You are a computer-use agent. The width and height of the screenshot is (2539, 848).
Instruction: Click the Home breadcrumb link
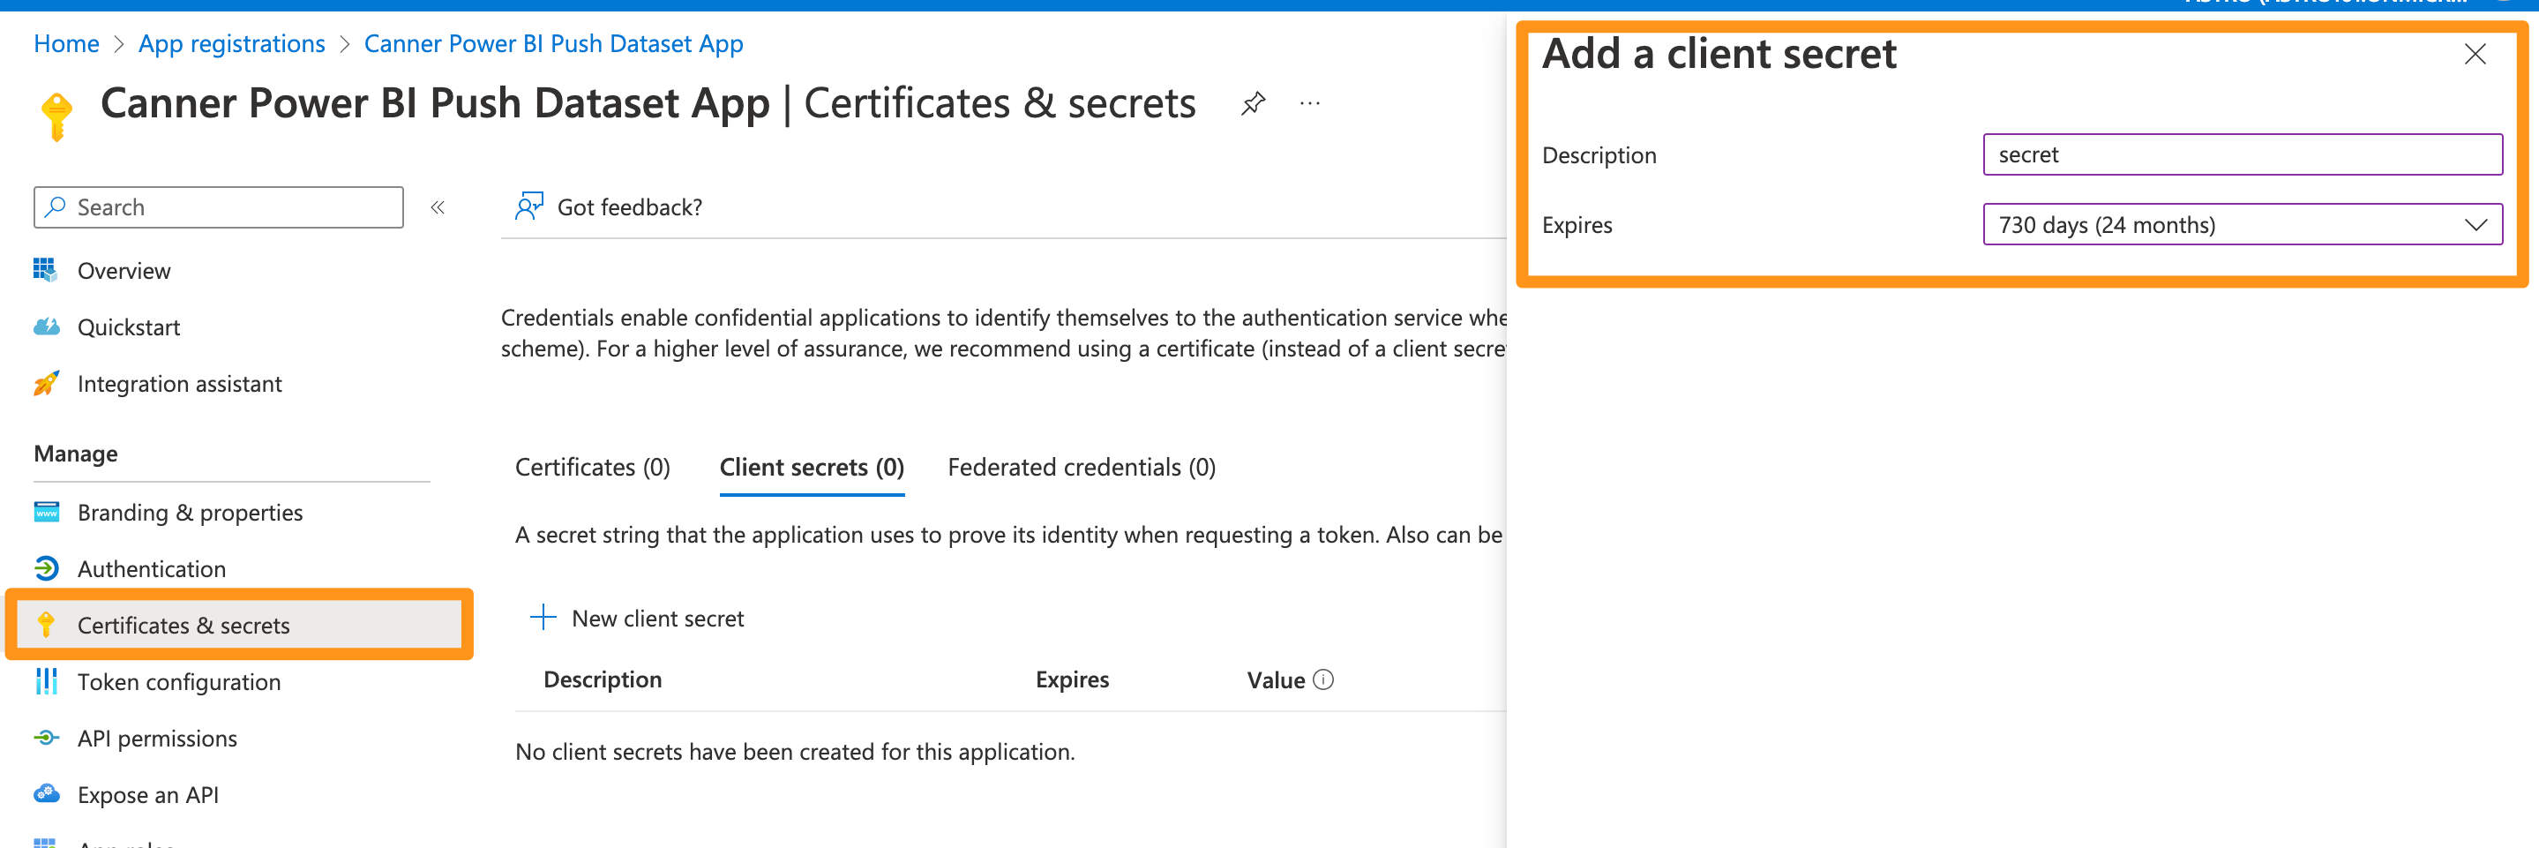click(x=66, y=43)
